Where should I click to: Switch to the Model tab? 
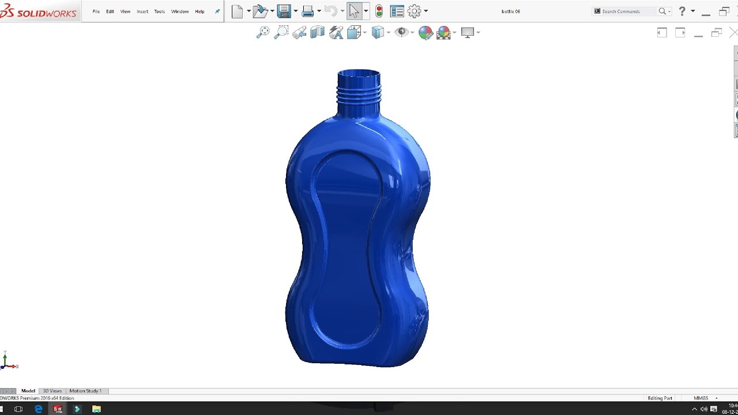click(x=28, y=391)
